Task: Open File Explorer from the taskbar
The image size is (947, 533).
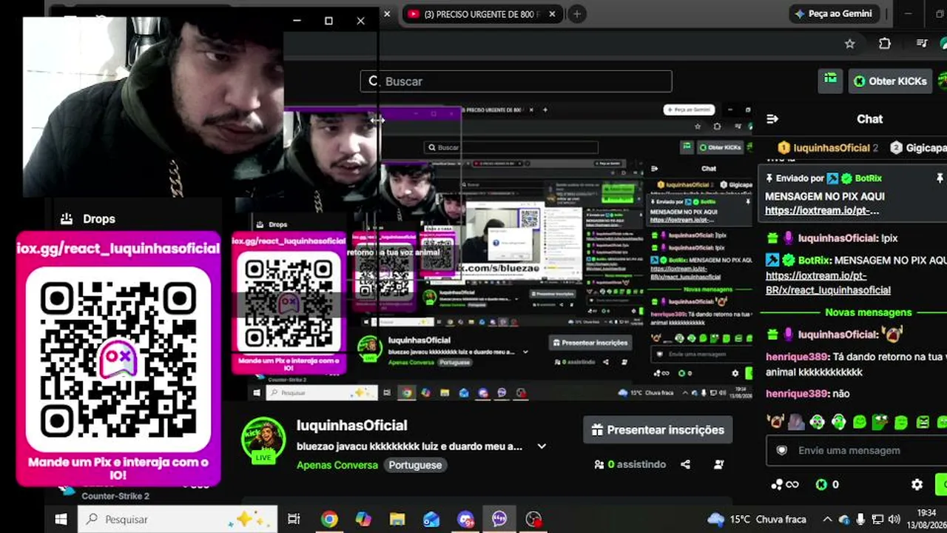Action: coord(397,520)
